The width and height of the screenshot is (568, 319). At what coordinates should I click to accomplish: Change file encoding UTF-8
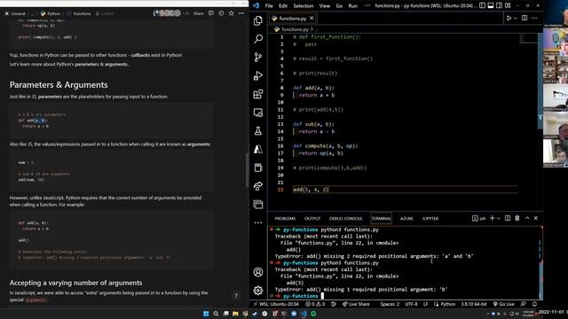click(x=411, y=304)
